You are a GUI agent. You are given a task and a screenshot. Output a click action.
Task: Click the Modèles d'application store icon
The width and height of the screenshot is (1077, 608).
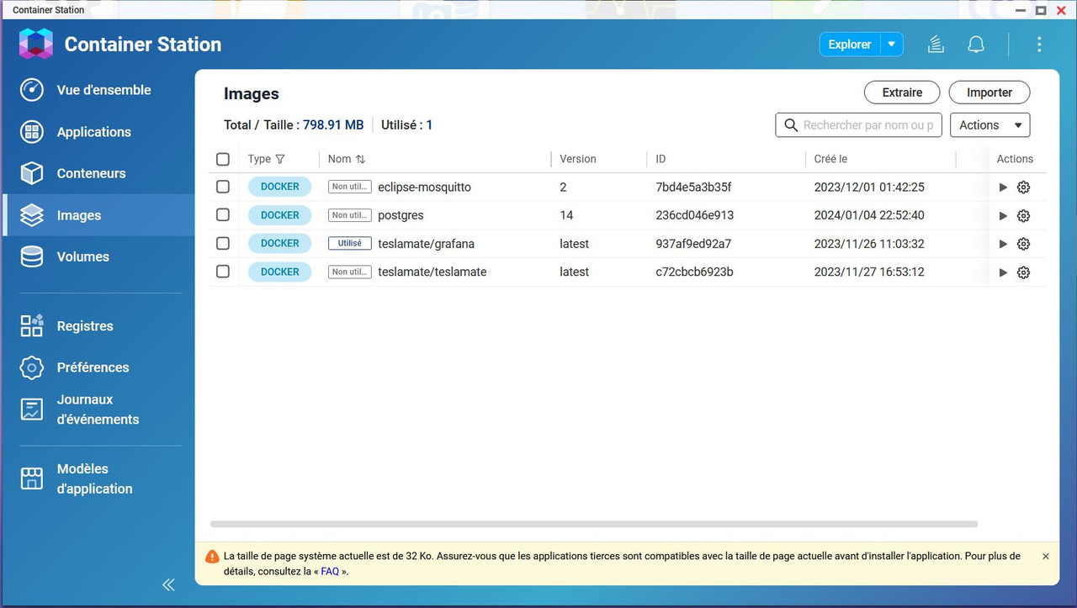pos(32,478)
